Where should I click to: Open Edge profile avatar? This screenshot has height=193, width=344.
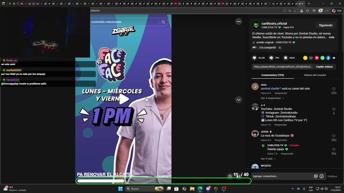(x=320, y=11)
